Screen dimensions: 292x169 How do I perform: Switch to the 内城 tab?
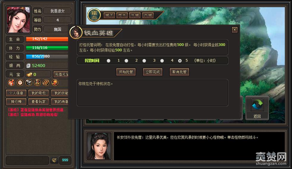148,15
